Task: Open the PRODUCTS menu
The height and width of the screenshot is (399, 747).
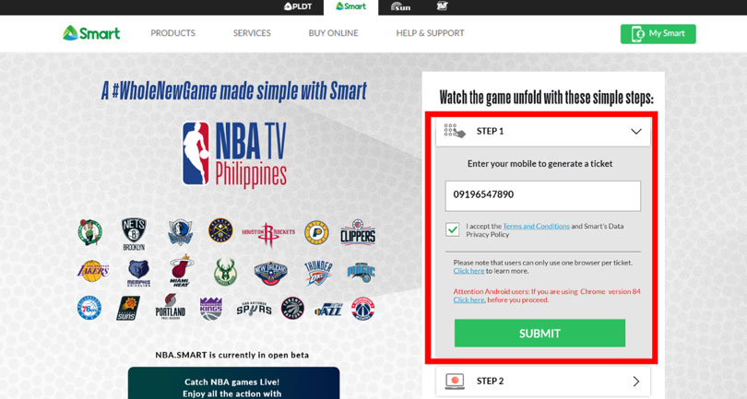Action: 173,33
